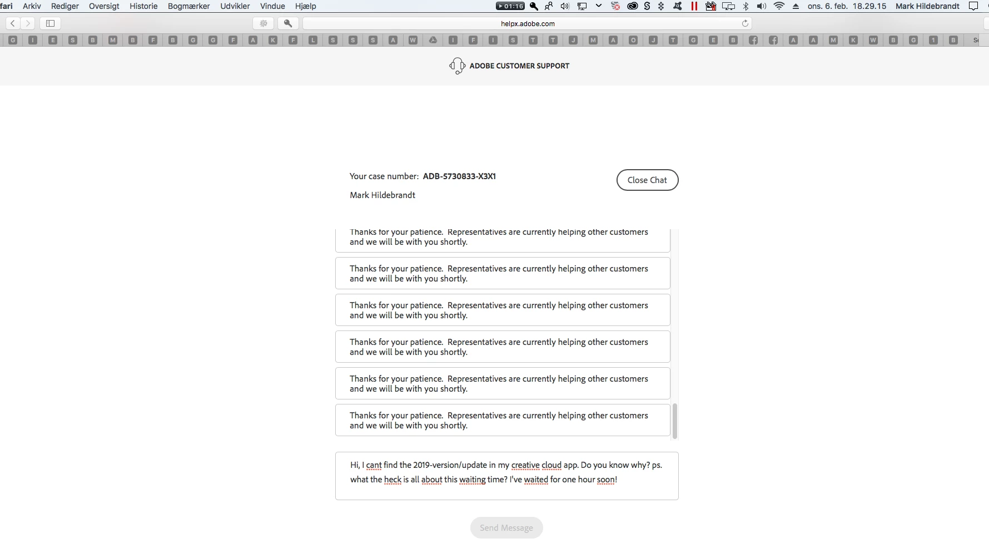Open the volume icon beside the Wi-Fi icon
Screen dimensions: 989x548
coord(762,6)
